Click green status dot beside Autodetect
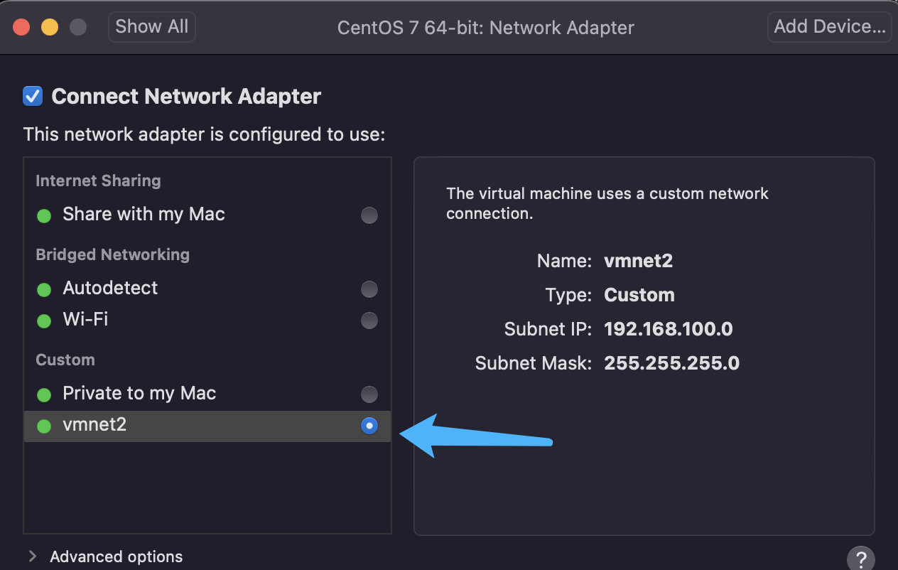Screen dimensions: 898x570 [x=44, y=289]
